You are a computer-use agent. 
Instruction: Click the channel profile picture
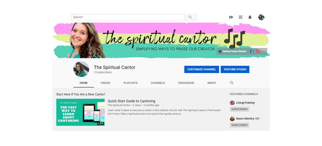point(81,69)
